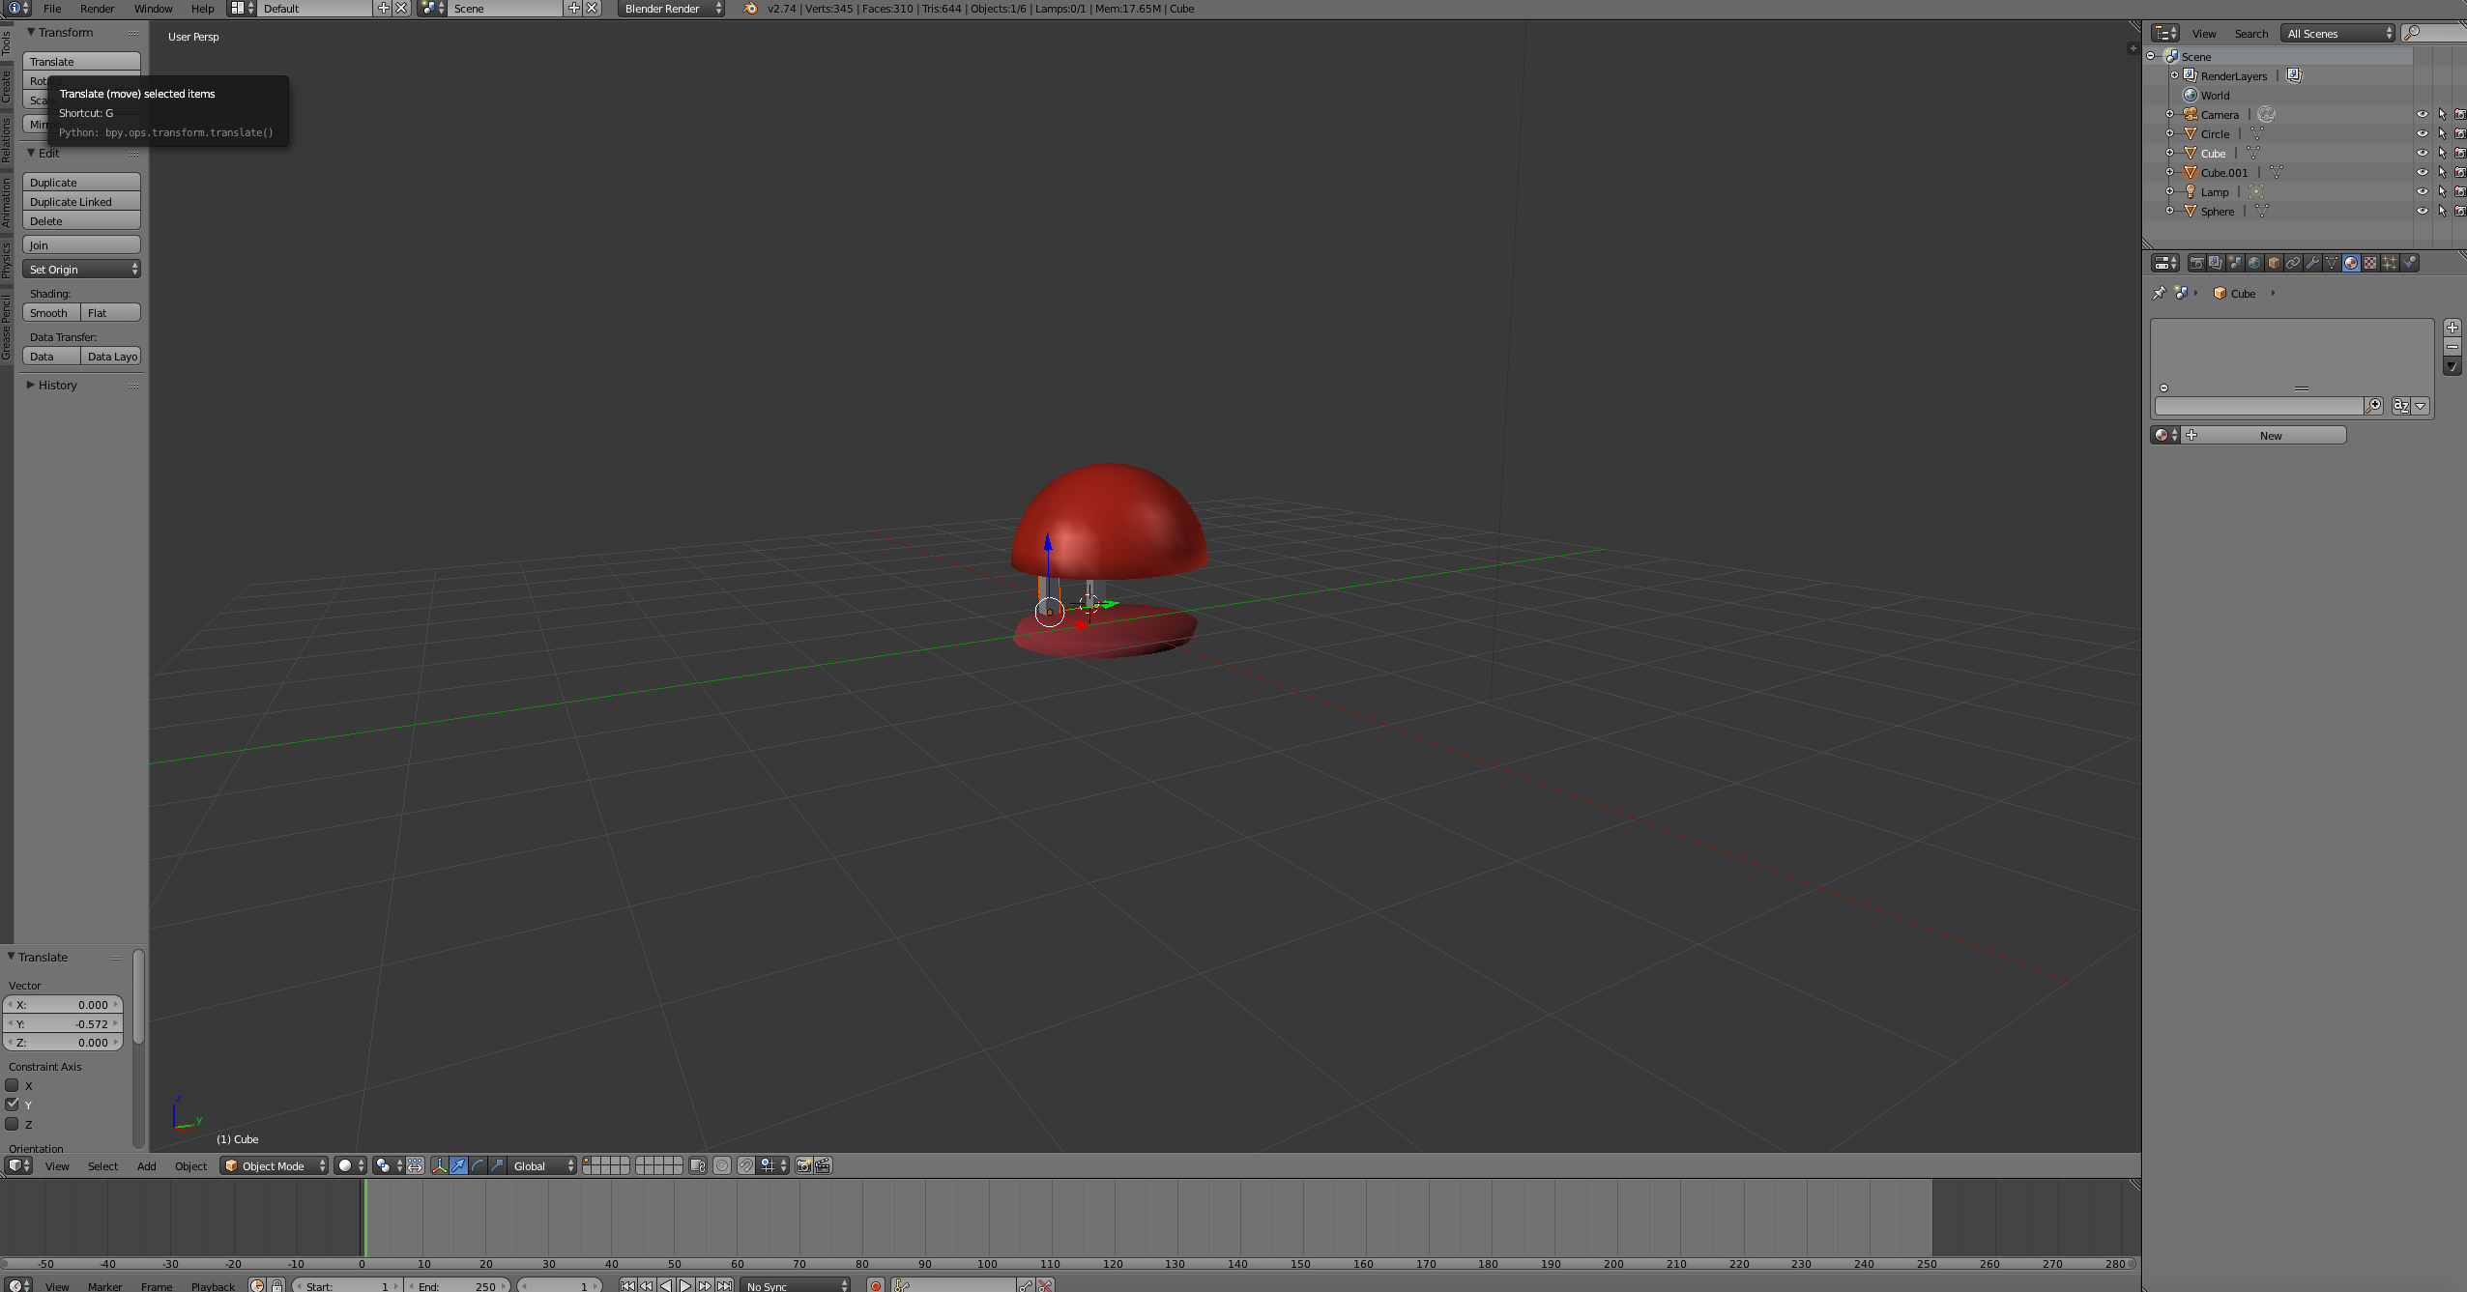Image resolution: width=2467 pixels, height=1292 pixels.
Task: Toggle visibility eye for Cube.001
Action: (2423, 172)
